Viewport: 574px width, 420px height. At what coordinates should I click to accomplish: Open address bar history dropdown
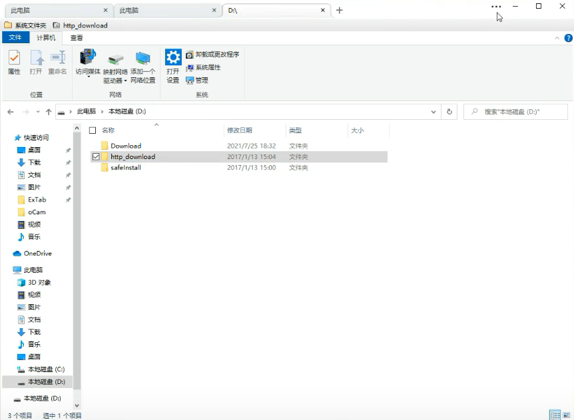click(x=433, y=112)
